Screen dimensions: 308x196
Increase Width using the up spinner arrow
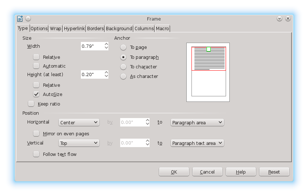(106, 44)
